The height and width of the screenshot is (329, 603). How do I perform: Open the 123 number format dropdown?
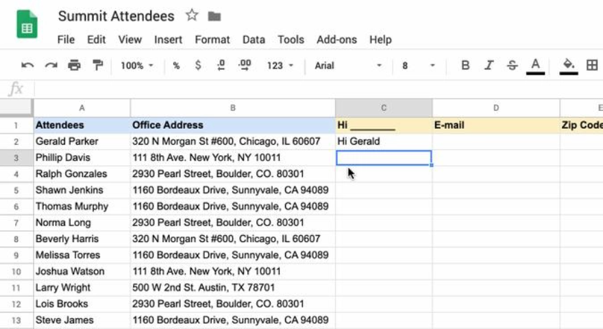pyautogui.click(x=280, y=66)
